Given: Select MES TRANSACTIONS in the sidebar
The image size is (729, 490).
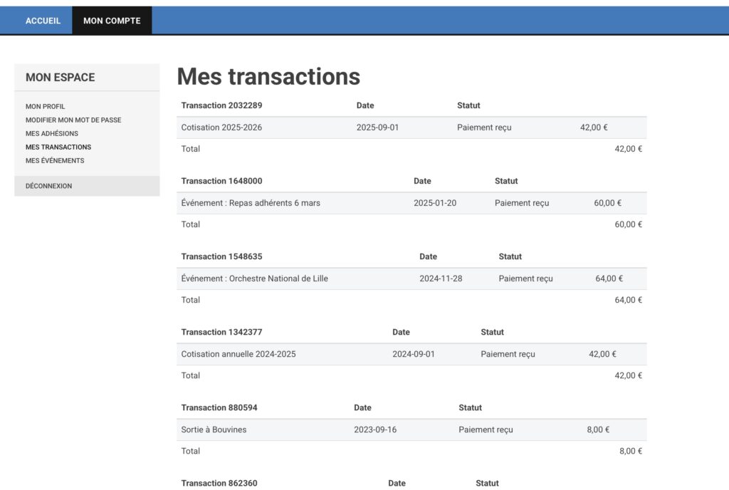Looking at the screenshot, I should click(58, 147).
